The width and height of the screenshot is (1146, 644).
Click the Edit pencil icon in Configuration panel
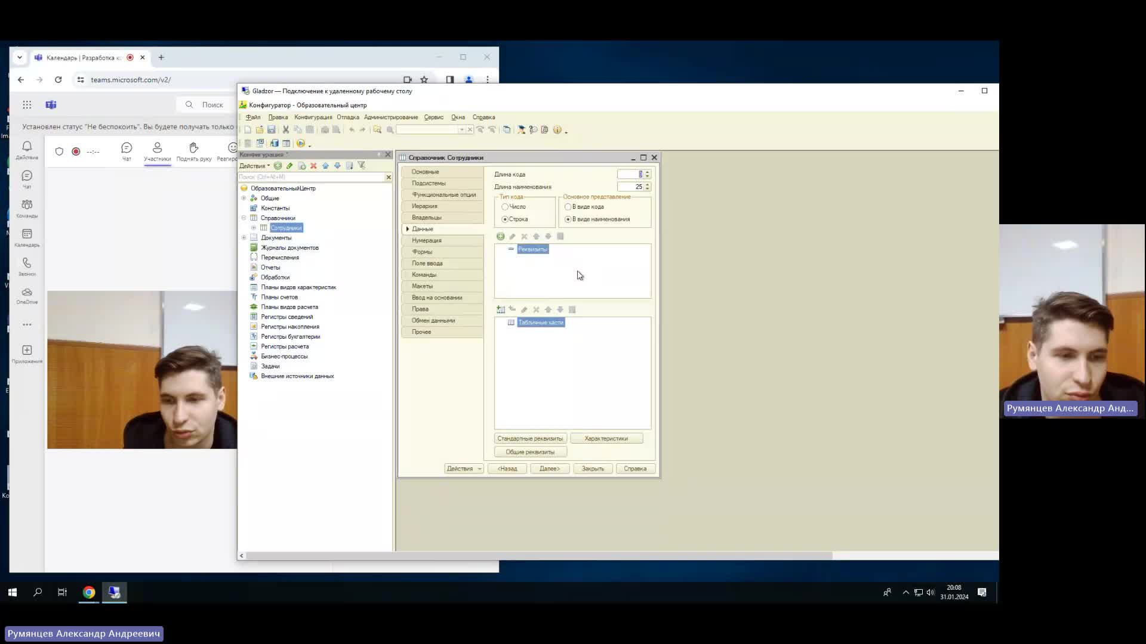pyautogui.click(x=289, y=166)
